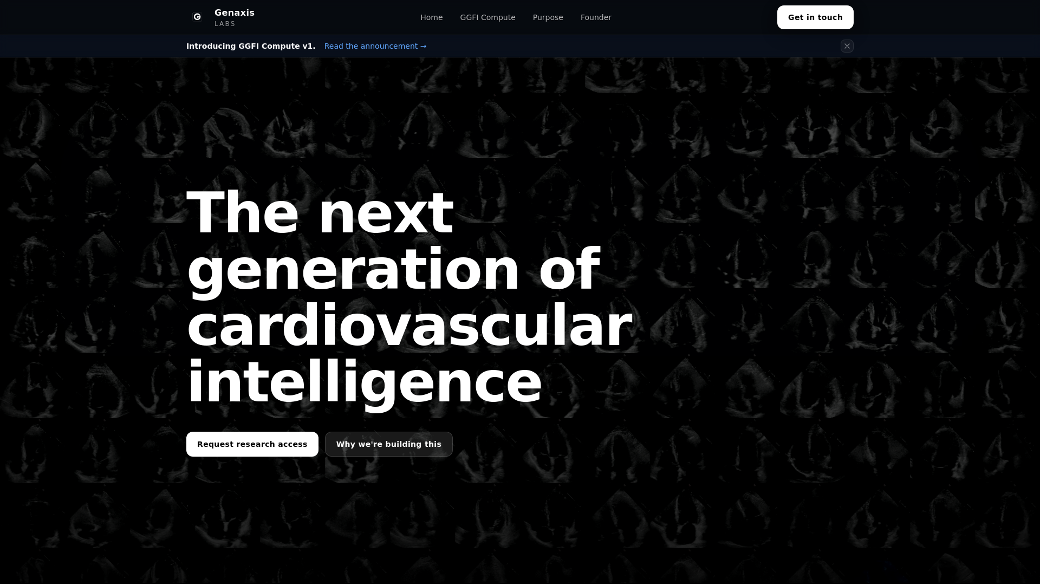Open the Purpose nav link

pos(548,17)
